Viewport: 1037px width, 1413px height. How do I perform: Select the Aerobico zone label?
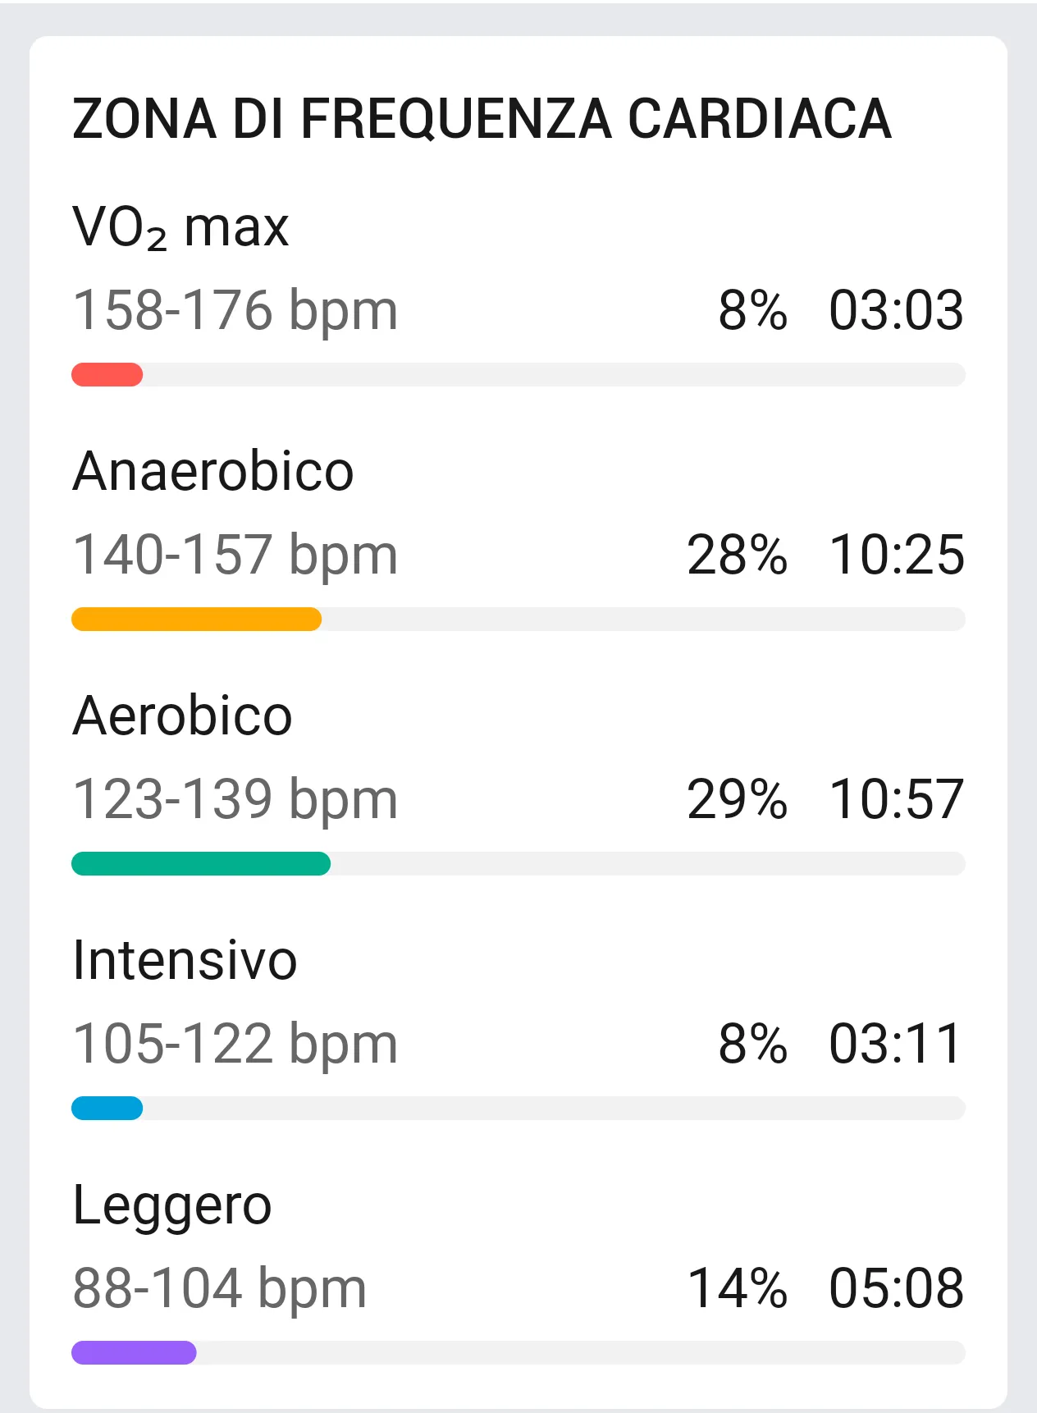(x=182, y=716)
